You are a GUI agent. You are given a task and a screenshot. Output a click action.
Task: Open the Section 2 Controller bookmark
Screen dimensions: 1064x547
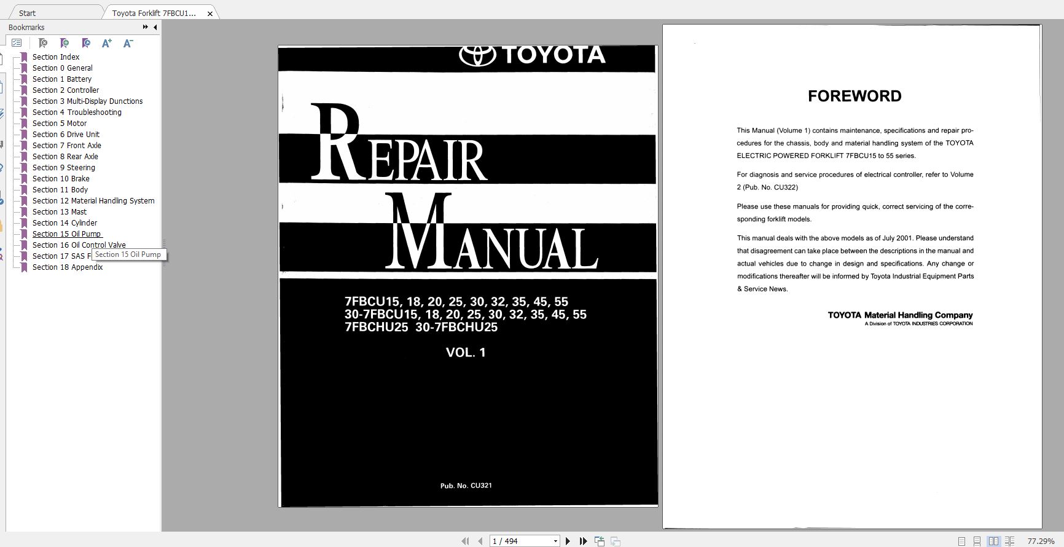(66, 90)
